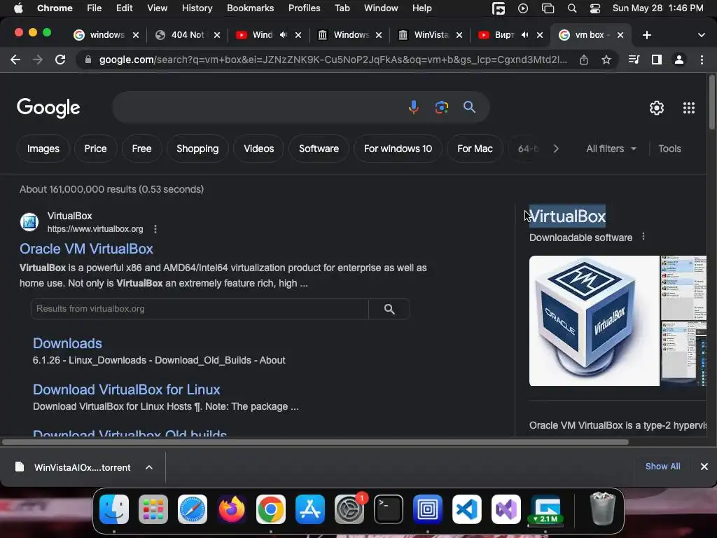Expand the All filters dropdown
Viewport: 717px width, 538px height.
click(611, 149)
